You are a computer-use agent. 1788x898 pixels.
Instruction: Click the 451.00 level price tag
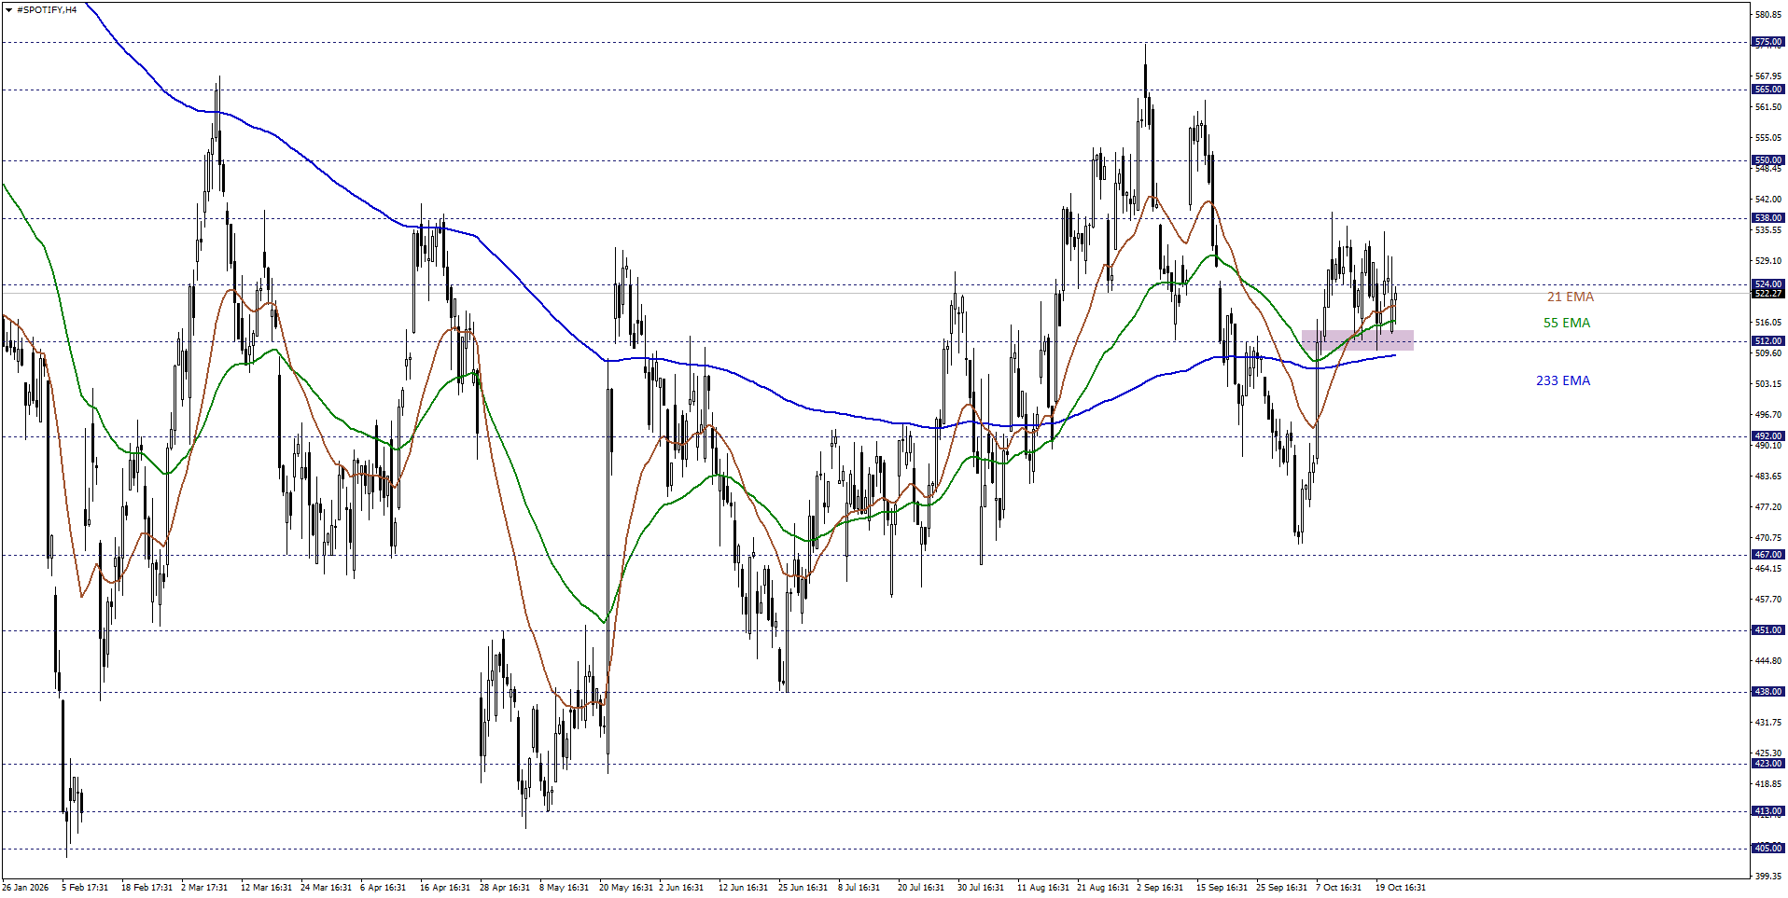(1768, 630)
